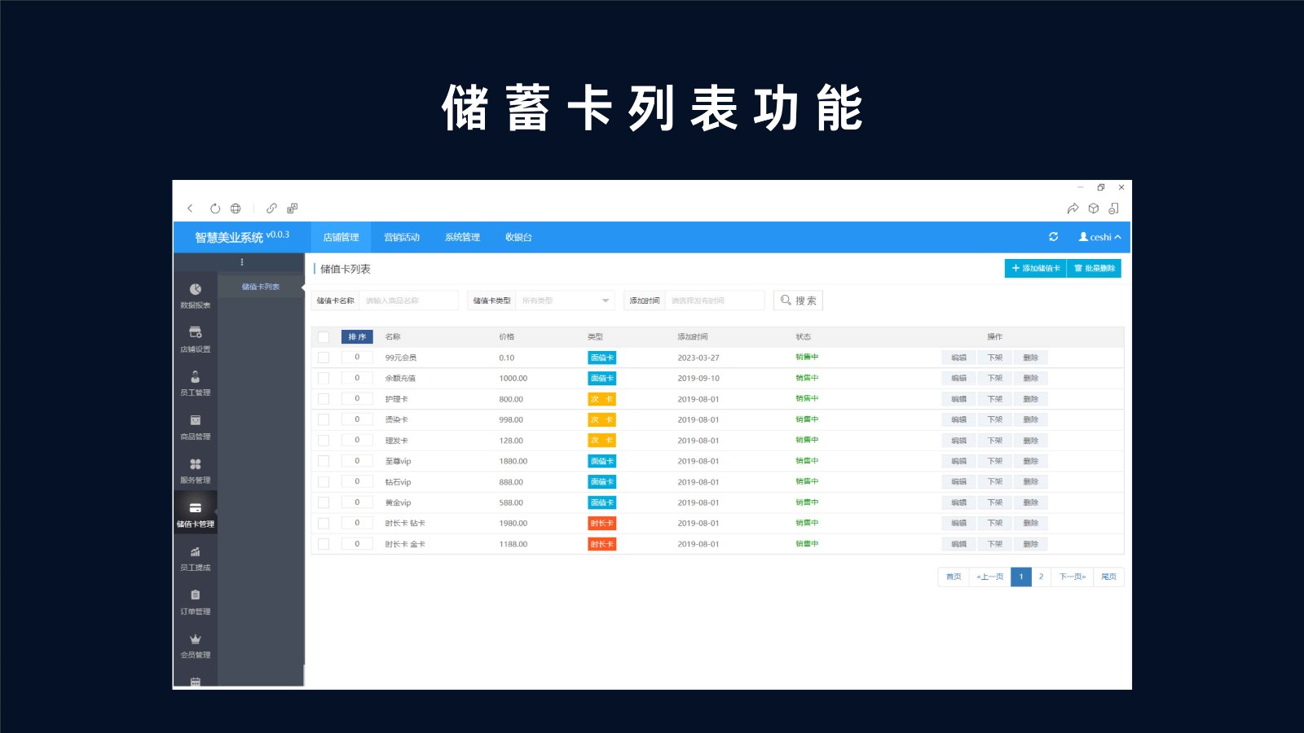
Task: Click the refresh icon in blue header
Action: coord(1053,237)
